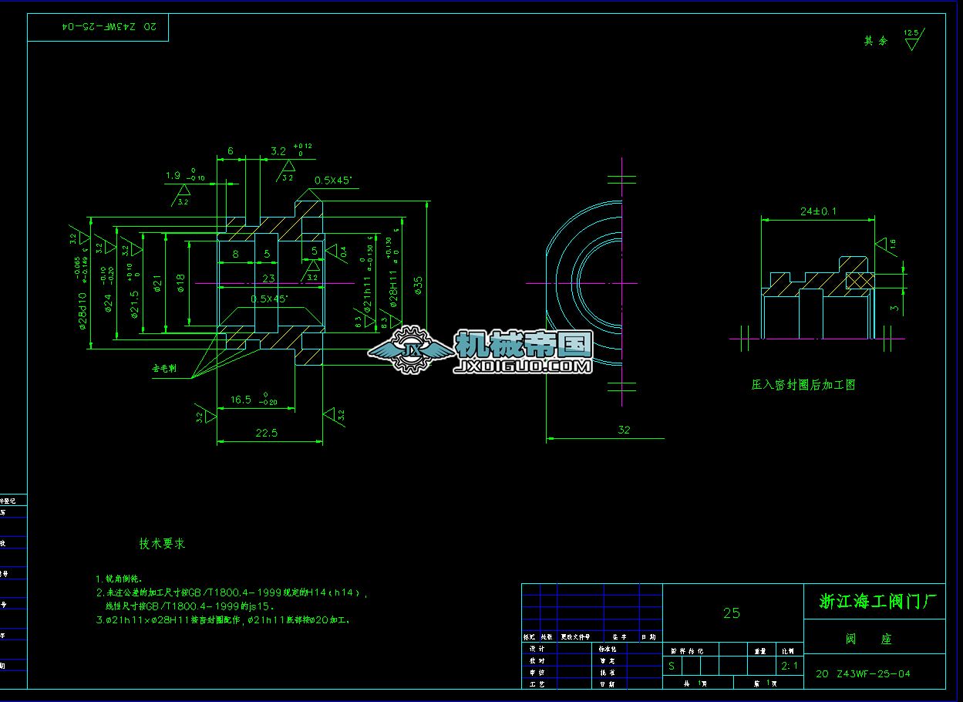Click the 'ø28H11' diameter dimension
This screenshot has width=963, height=702.
393,289
